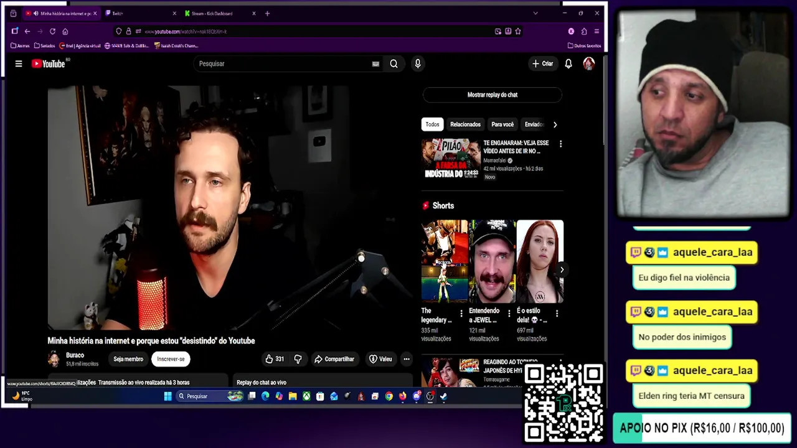
Task: Select the Enviados filter chip
Action: (x=534, y=124)
